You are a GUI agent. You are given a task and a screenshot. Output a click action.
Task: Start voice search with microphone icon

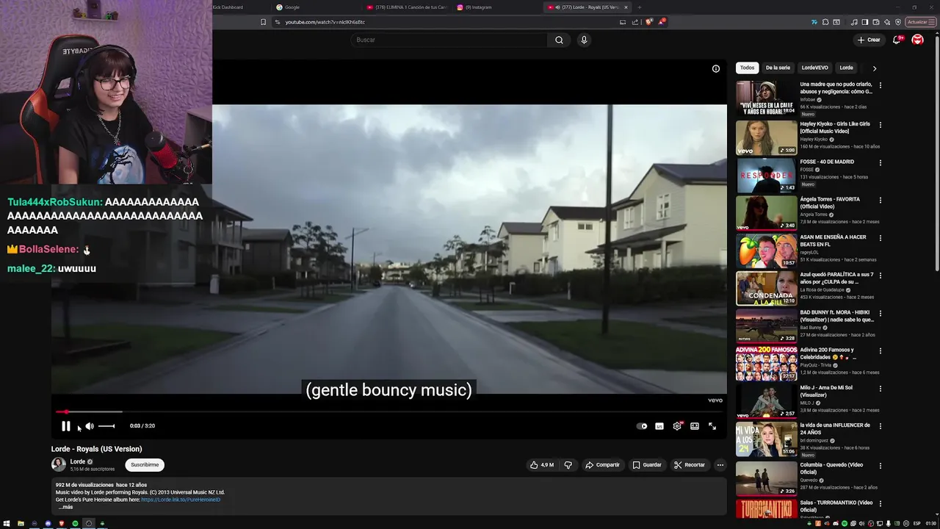[584, 40]
